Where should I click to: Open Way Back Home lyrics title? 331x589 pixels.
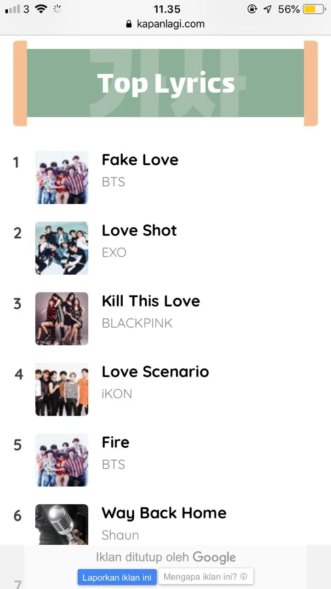click(164, 513)
